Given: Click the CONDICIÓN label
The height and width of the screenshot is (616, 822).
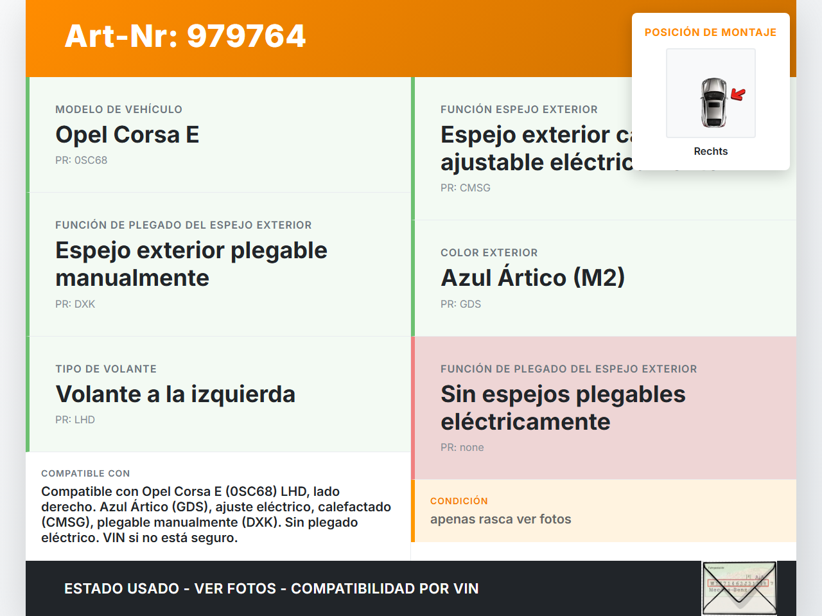Looking at the screenshot, I should click(x=459, y=501).
